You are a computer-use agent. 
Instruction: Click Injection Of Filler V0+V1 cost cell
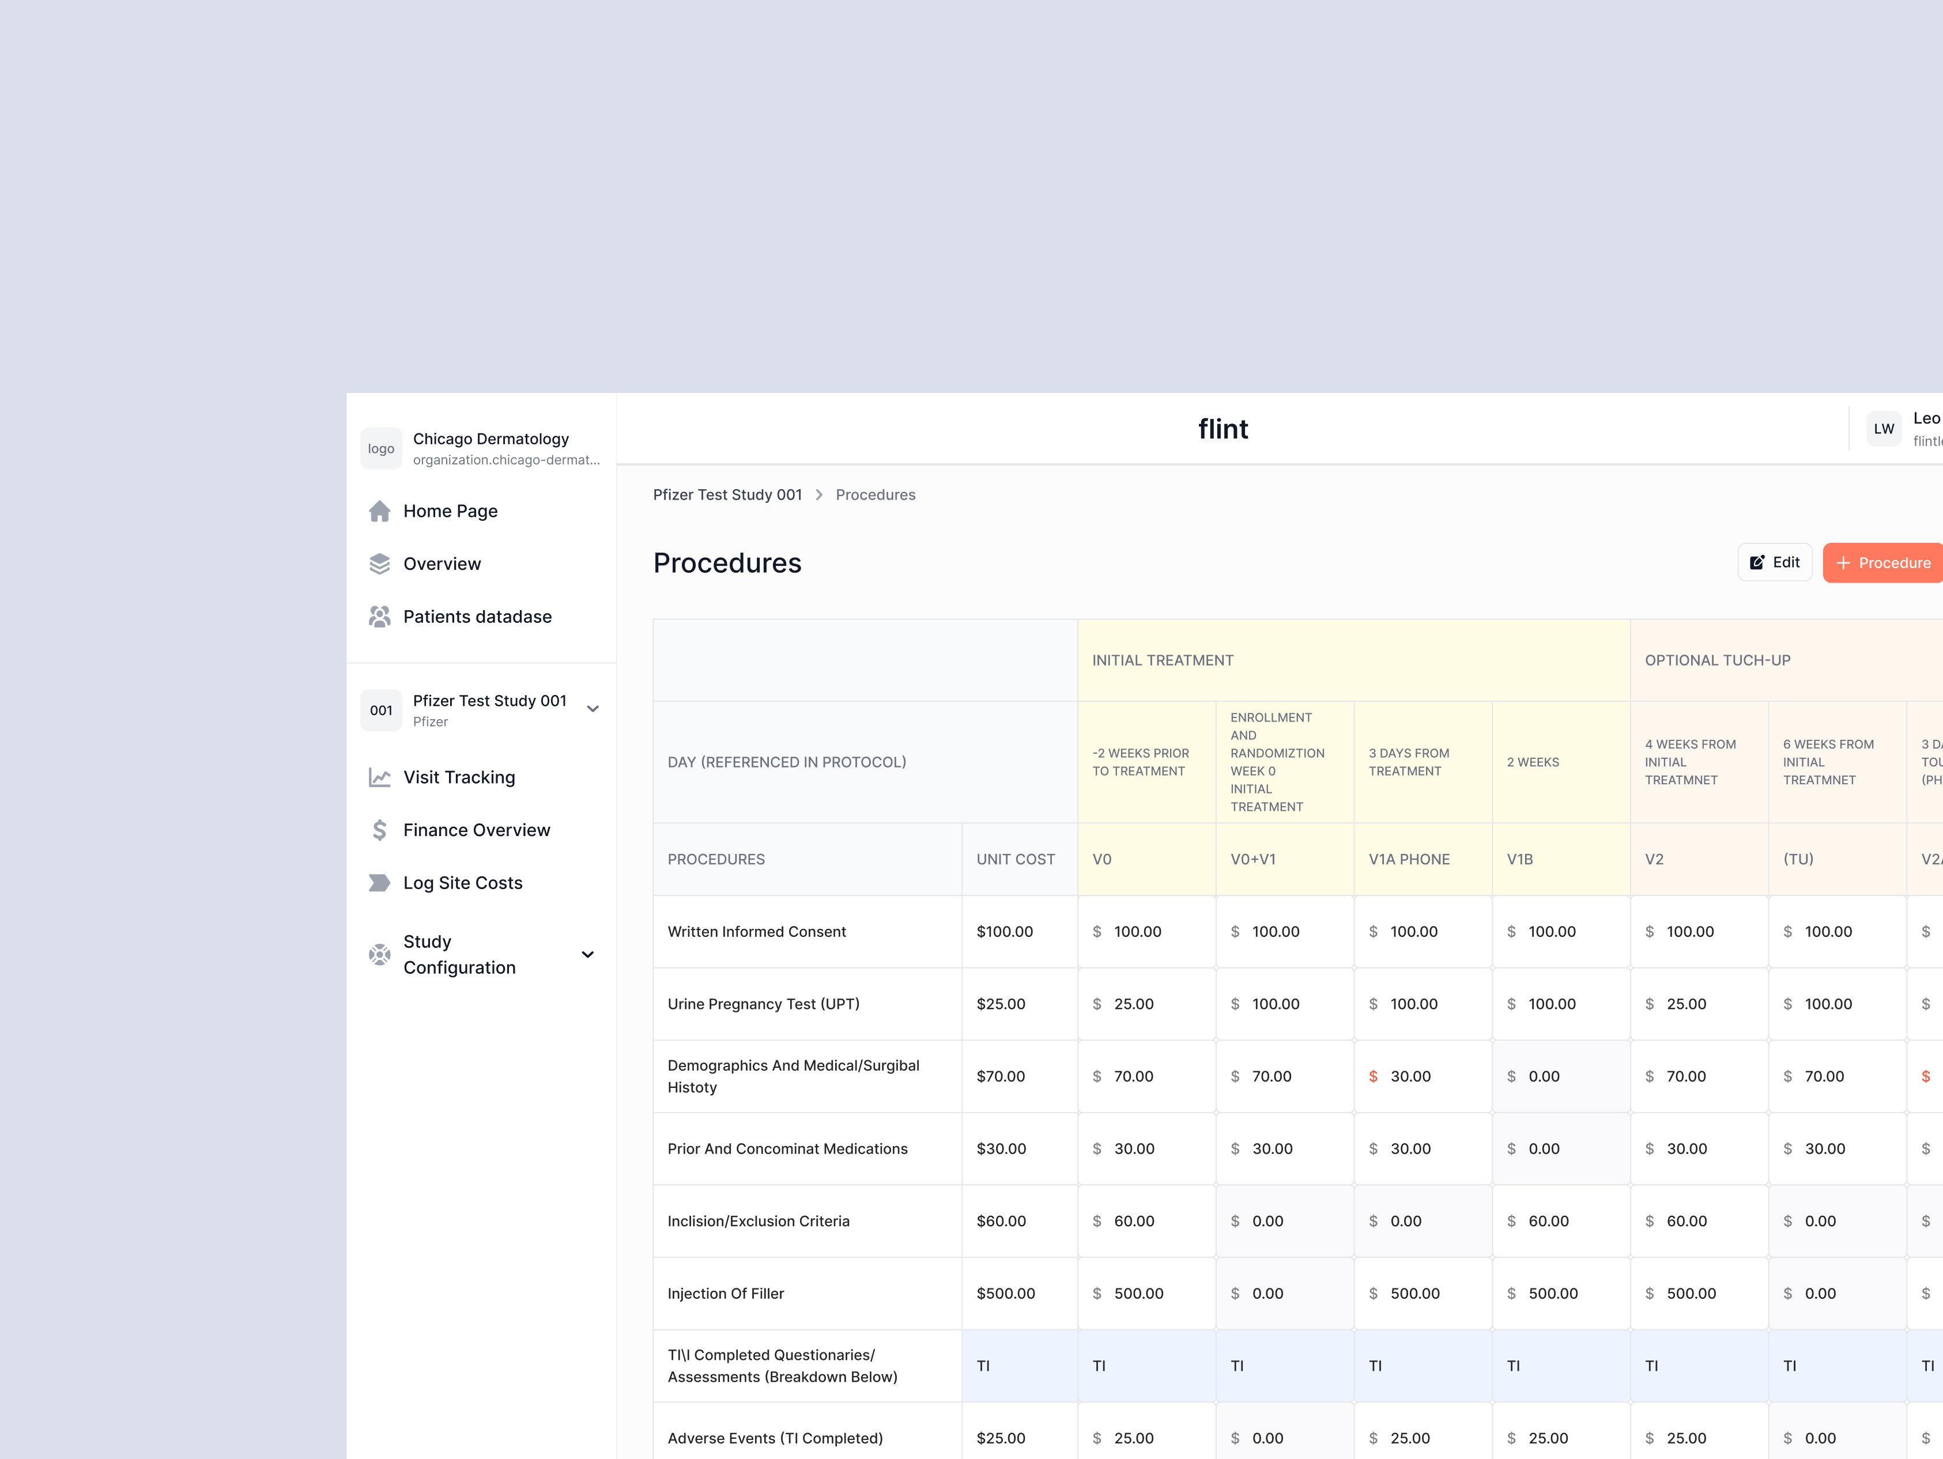click(x=1267, y=1294)
